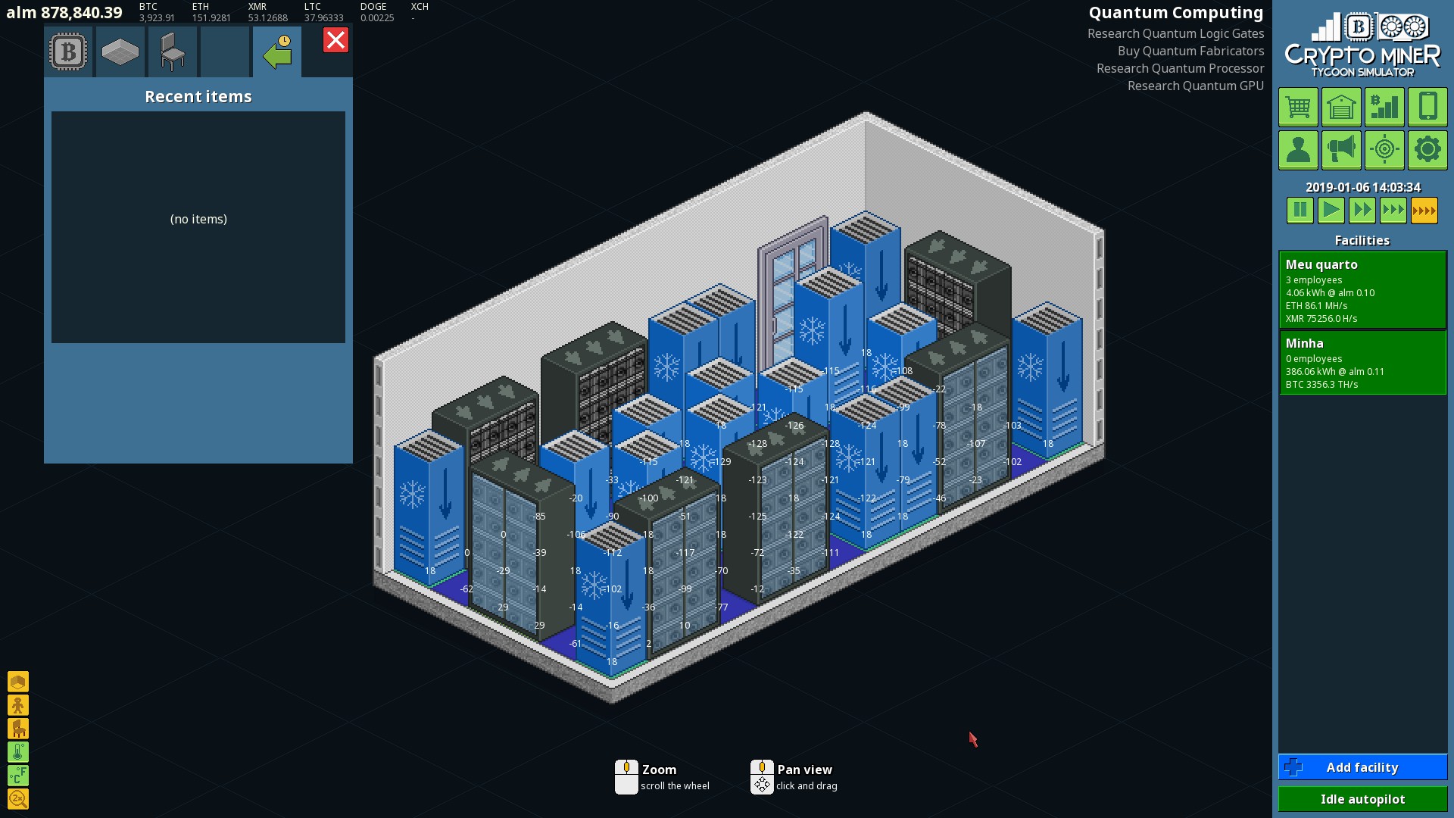
Task: Open the smartphone icon
Action: [x=1427, y=107]
